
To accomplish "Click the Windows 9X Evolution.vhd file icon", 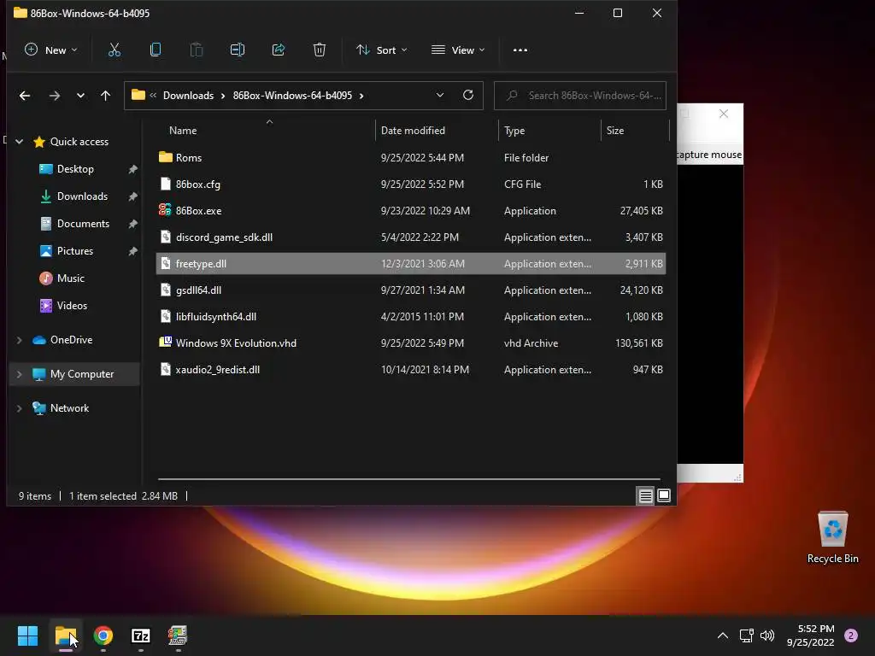I will [165, 343].
